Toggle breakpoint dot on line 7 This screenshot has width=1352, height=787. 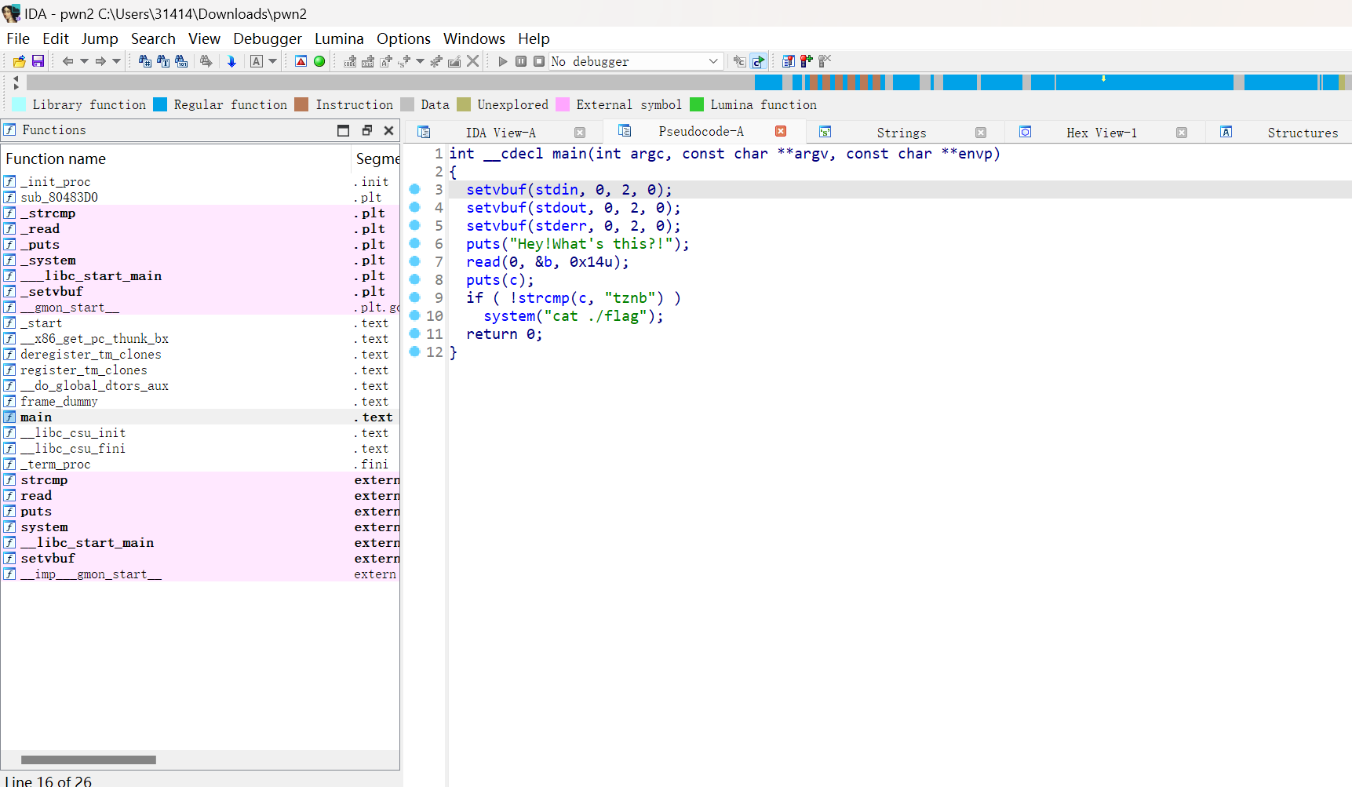coord(415,261)
